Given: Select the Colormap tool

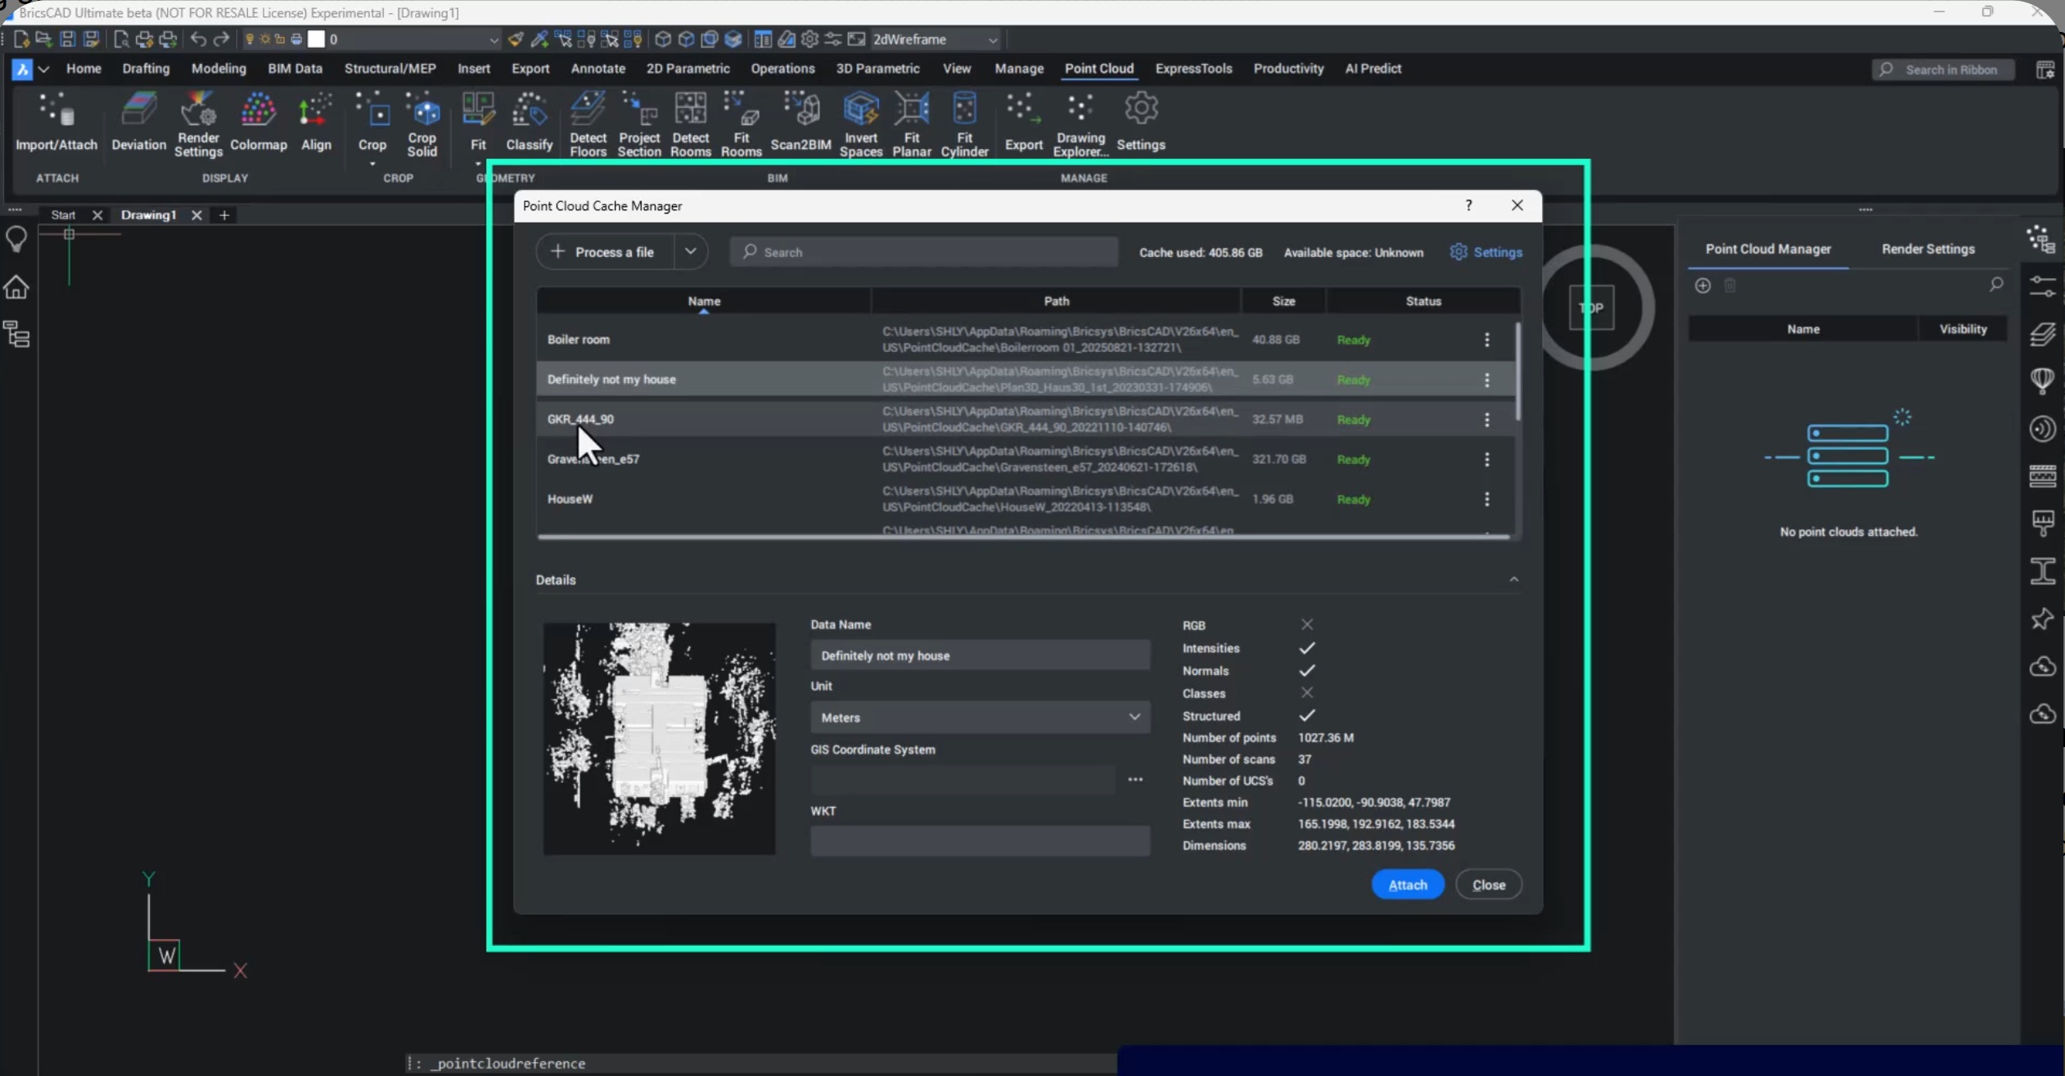Looking at the screenshot, I should click(258, 121).
